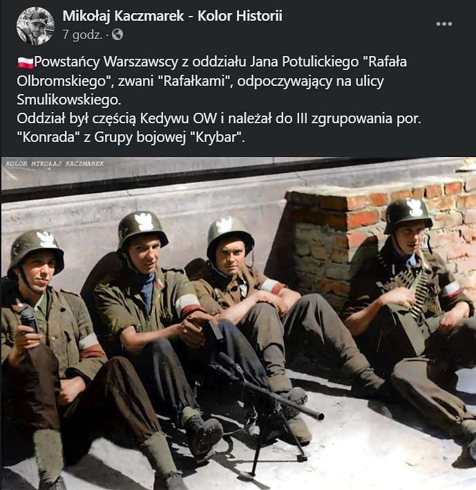This screenshot has width=476, height=490.
Task: Click the white-red armband on the blue-scarf soldier
Action: click(187, 305)
